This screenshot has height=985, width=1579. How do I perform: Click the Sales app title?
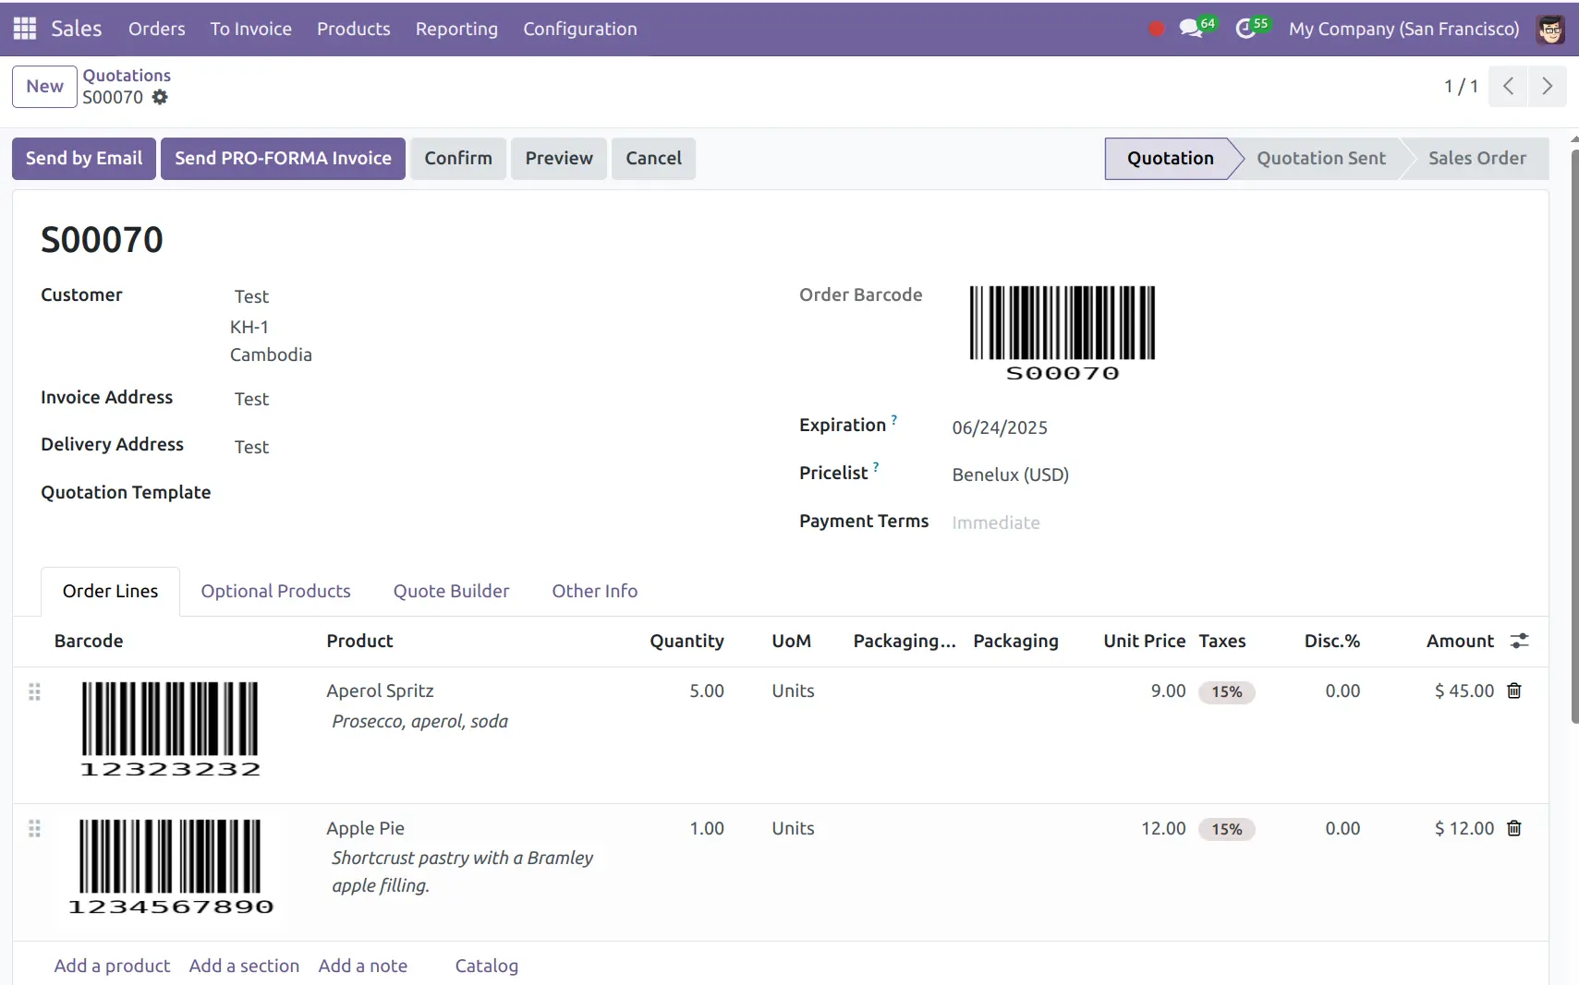(x=77, y=29)
